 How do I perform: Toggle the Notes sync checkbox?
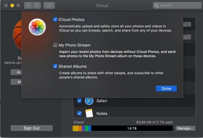coord(79,113)
